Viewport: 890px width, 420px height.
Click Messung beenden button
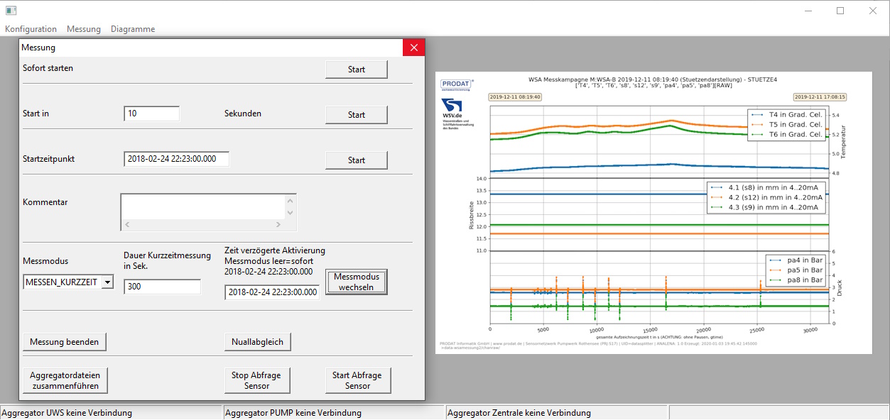(65, 342)
